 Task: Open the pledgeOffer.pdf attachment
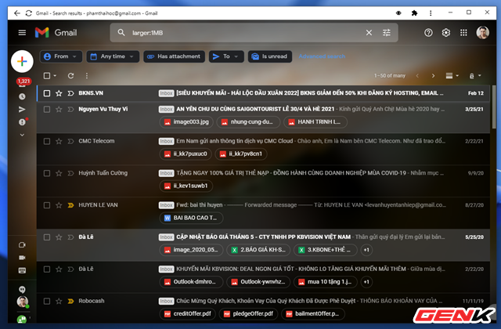coord(248,313)
